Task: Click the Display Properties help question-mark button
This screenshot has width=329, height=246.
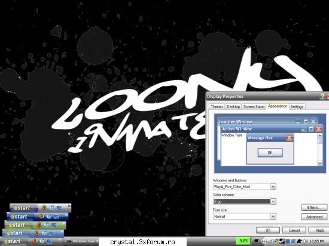Action: (322, 97)
